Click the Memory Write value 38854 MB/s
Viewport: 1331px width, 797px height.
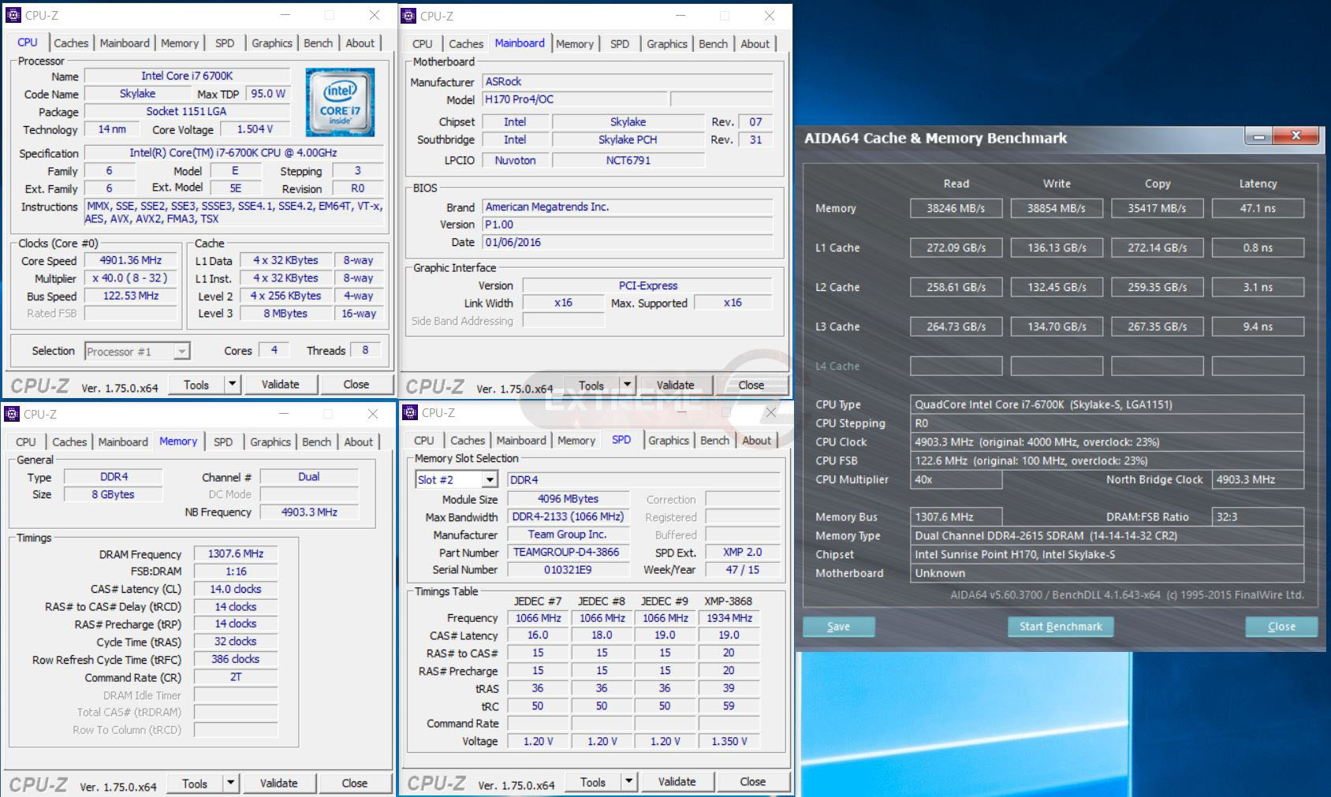1057,208
